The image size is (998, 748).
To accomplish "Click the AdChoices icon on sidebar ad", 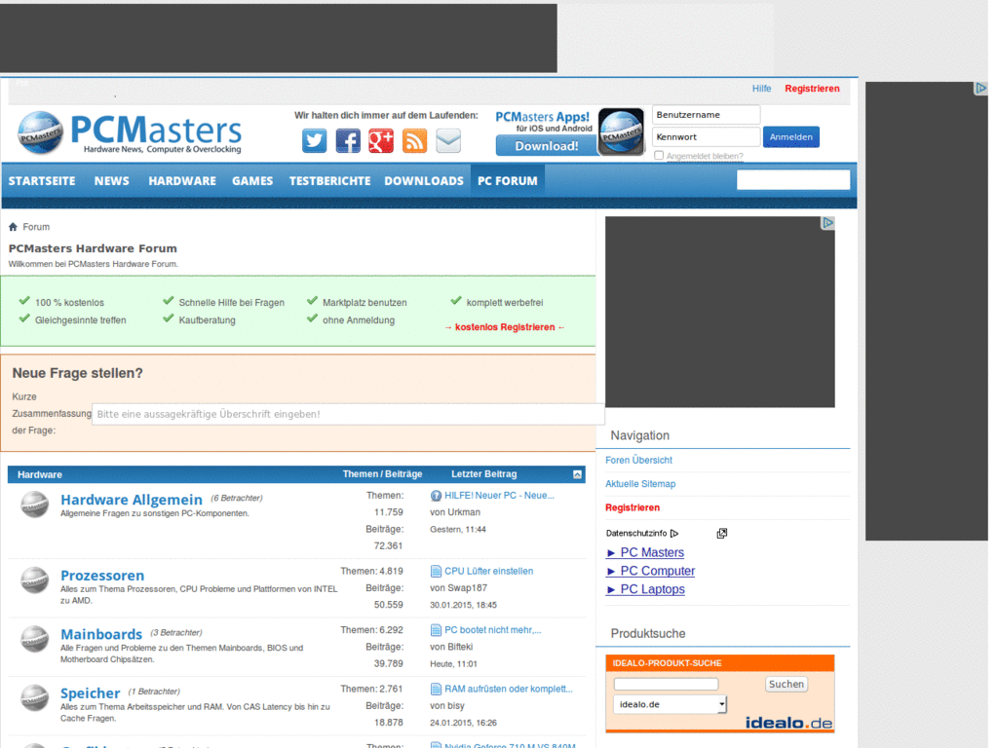I will pyautogui.click(x=827, y=223).
